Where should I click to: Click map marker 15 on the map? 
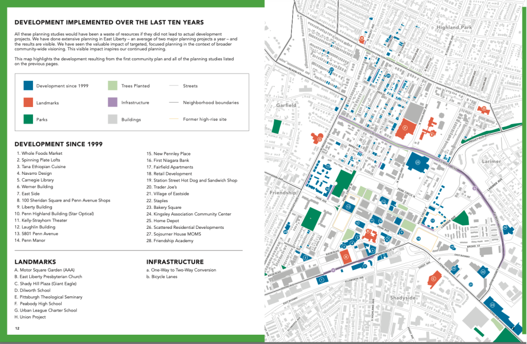[328, 166]
